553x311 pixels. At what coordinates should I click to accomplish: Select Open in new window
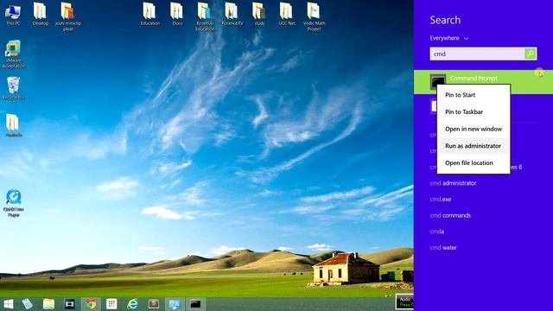click(x=474, y=129)
